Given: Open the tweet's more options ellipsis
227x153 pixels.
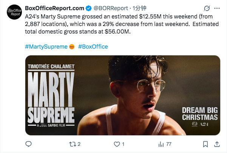Looking at the screenshot, I should tap(217, 8).
